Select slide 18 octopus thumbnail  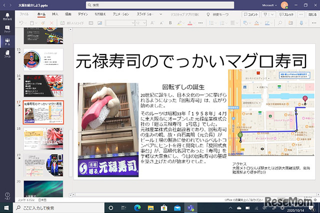tap(43, 138)
